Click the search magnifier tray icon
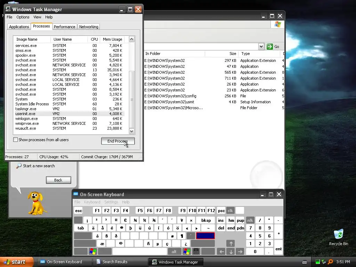Image resolution: width=356 pixels, height=267 pixels. tap(330, 262)
